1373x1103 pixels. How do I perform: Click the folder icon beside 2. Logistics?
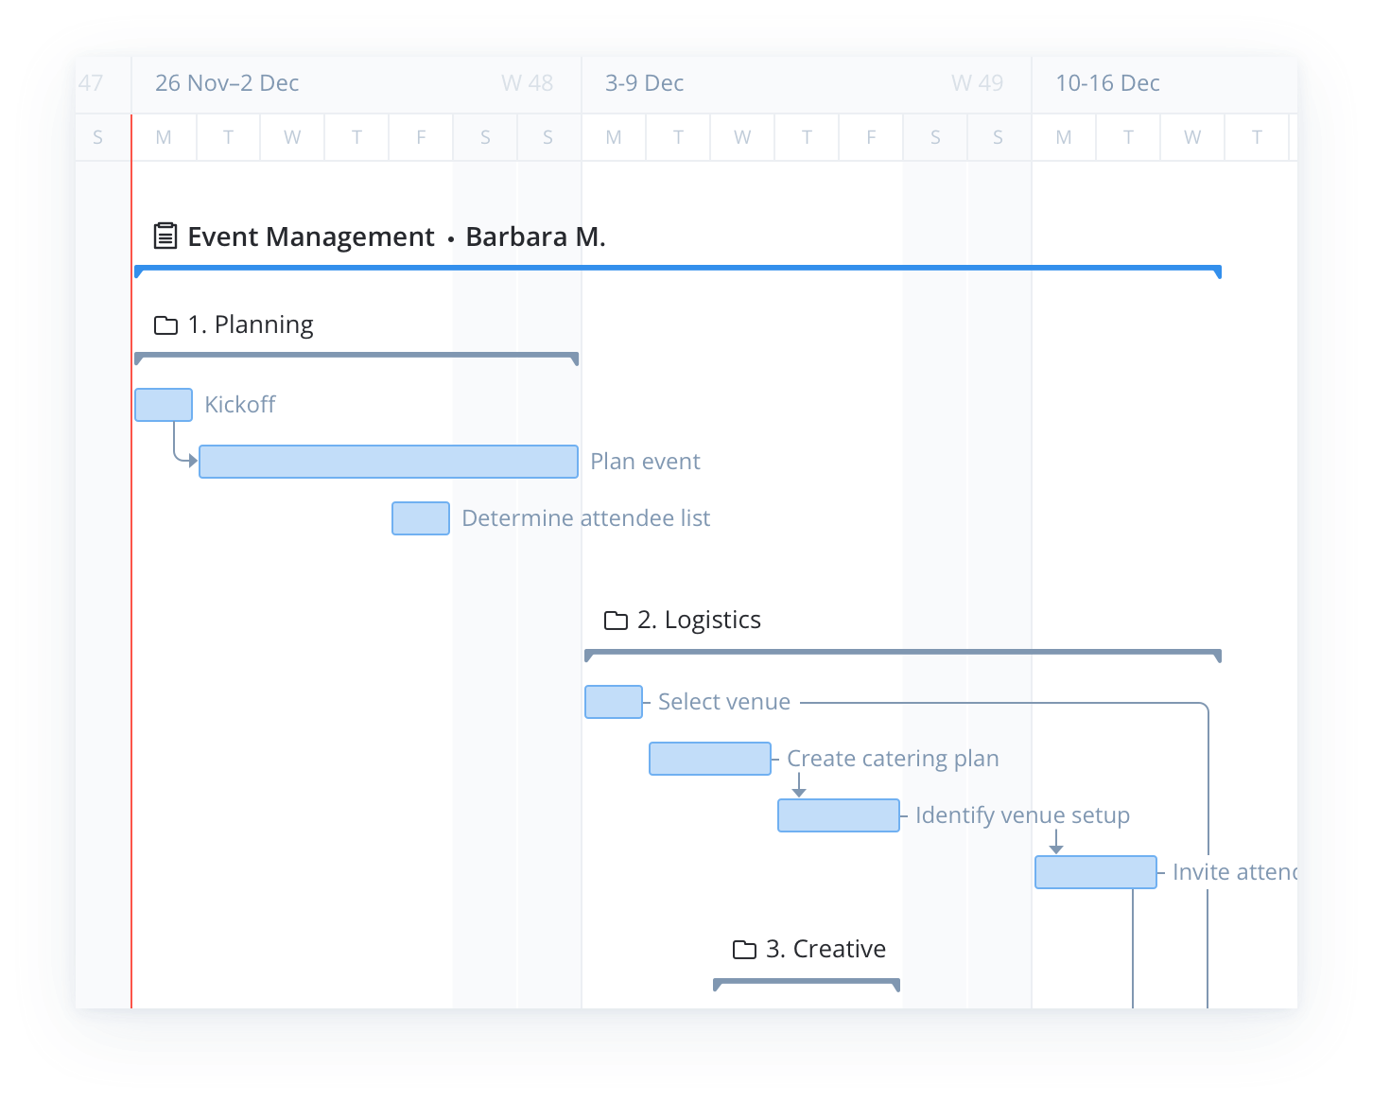pyautogui.click(x=616, y=620)
